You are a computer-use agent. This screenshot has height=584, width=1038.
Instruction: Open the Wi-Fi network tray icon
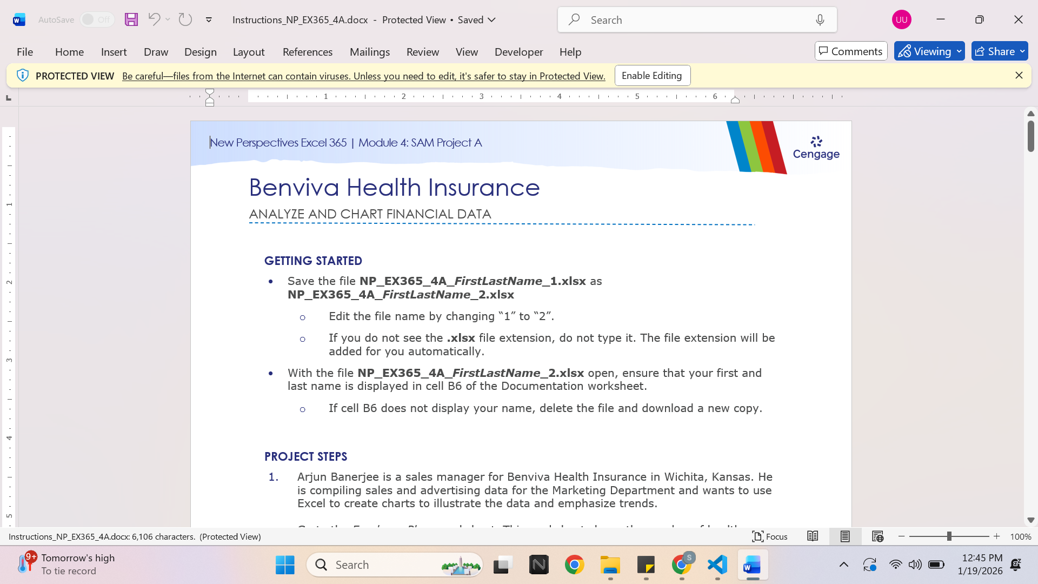pos(896,565)
